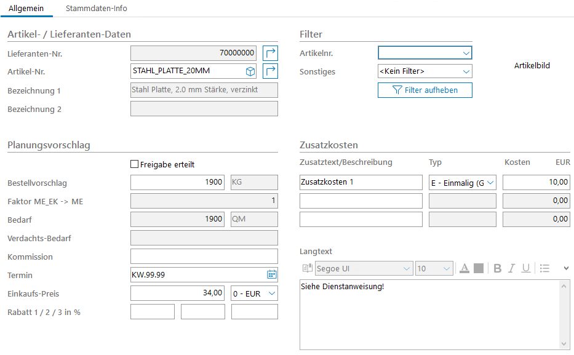The width and height of the screenshot is (574, 355).
Task: Click the jump arrow beside Lieferanten-Nr. field
Action: pos(271,54)
